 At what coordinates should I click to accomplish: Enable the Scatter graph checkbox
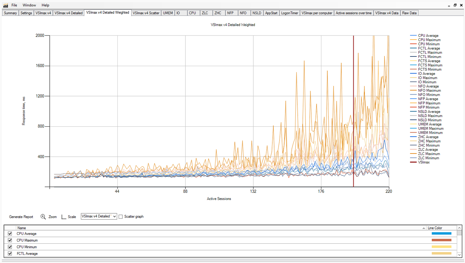pyautogui.click(x=121, y=217)
